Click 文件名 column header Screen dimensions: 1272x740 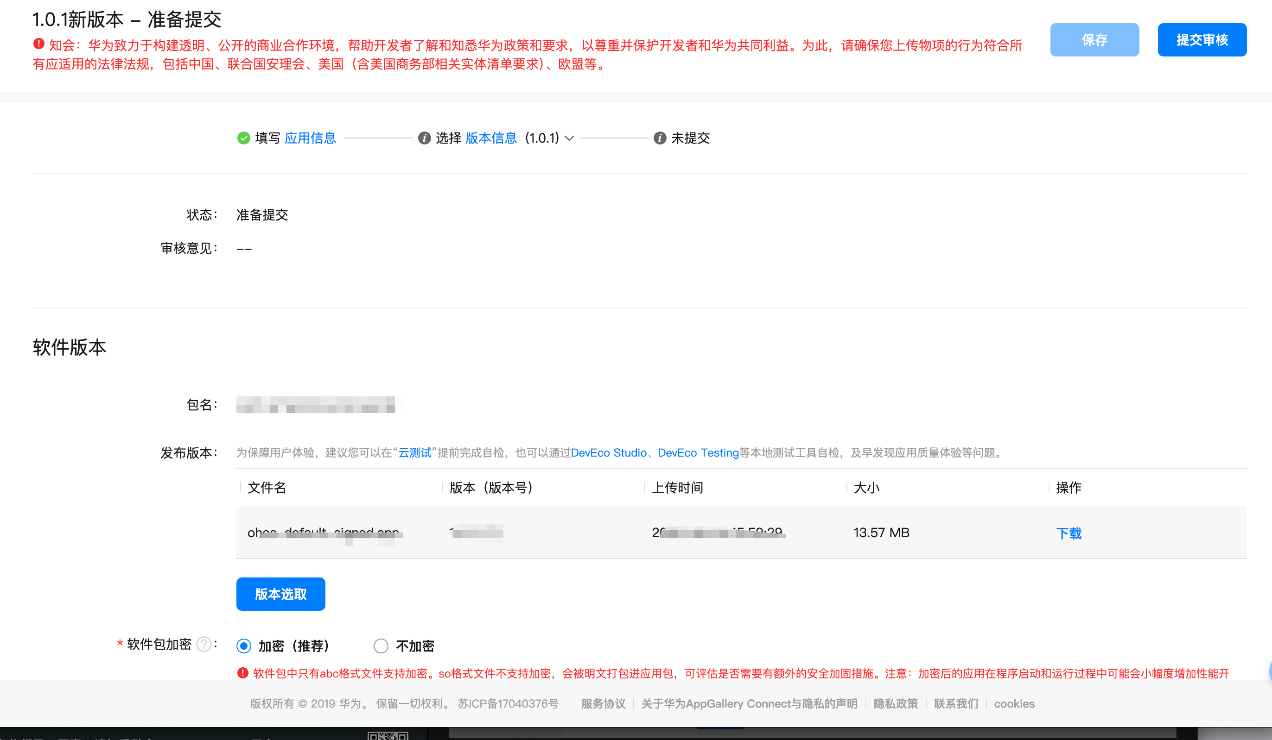click(x=267, y=488)
